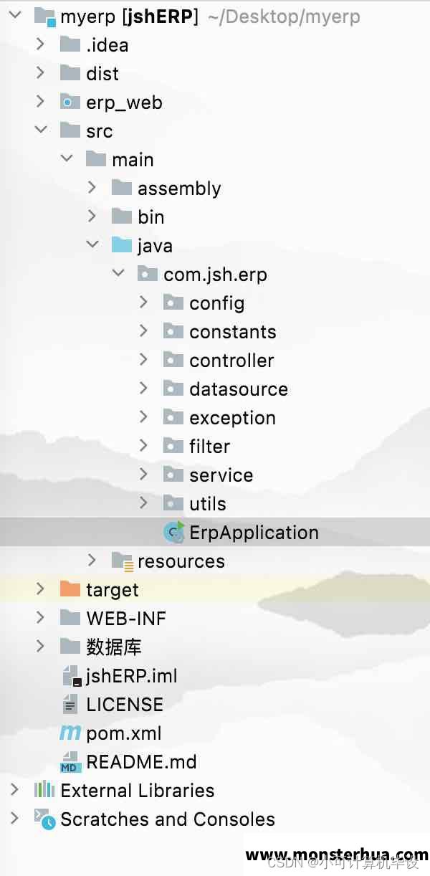Click the orange target folder icon
Image resolution: width=430 pixels, height=876 pixels.
coord(70,589)
